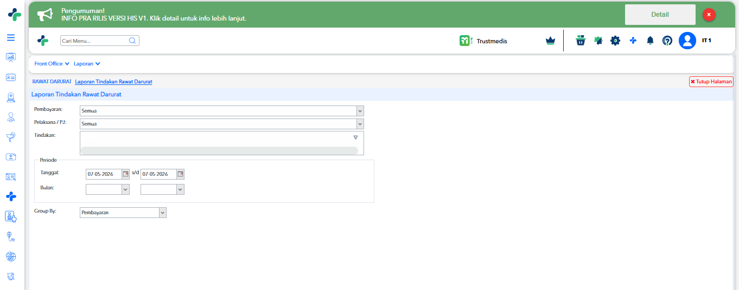739x290 pixels.
Task: Click the RAWAT DARURAT breadcrumb
Action: [x=52, y=82]
